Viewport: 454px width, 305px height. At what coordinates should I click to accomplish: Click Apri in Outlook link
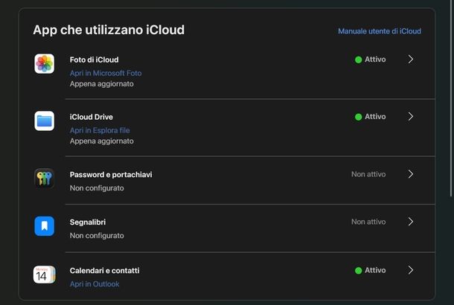[x=95, y=284]
